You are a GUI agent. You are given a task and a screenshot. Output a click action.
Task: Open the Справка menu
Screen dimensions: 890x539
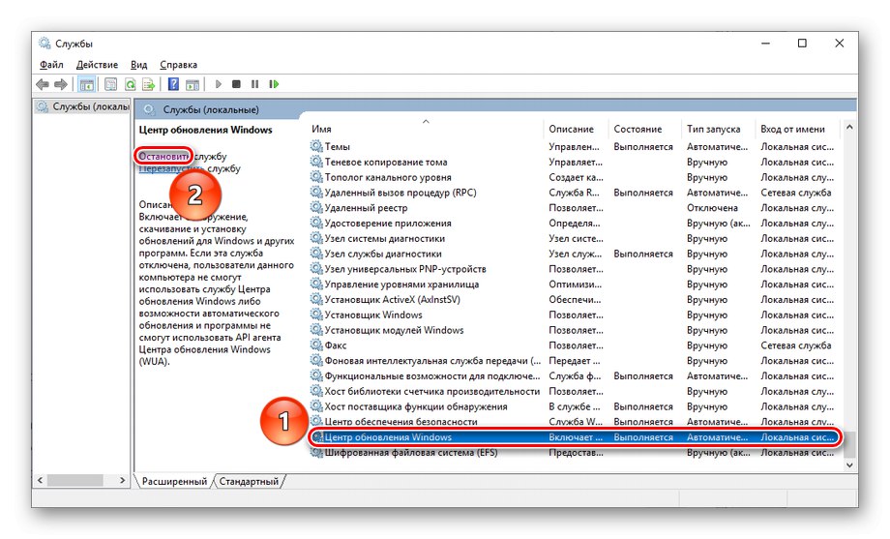178,65
